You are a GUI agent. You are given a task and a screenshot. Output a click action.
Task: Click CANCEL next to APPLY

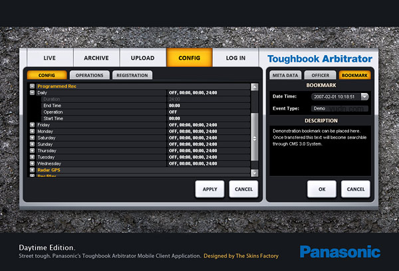(x=243, y=189)
